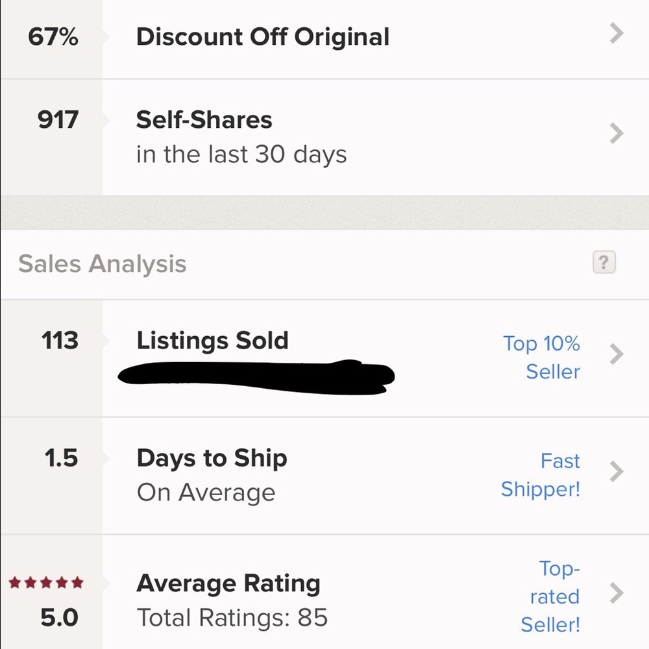Tap the Days to Ship title
Viewport: 649px width, 649px height.
[x=212, y=459]
